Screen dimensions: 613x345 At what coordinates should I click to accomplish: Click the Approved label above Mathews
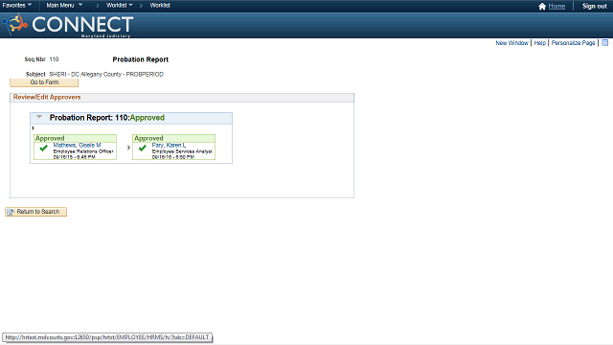click(50, 138)
